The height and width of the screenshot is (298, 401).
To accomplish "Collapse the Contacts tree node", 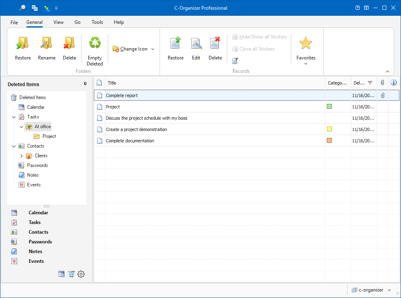I will tap(14, 146).
